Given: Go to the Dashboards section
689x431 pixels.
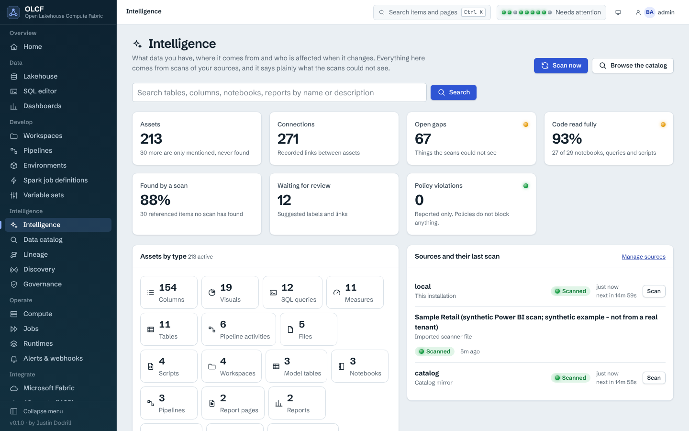Looking at the screenshot, I should pos(58,106).
